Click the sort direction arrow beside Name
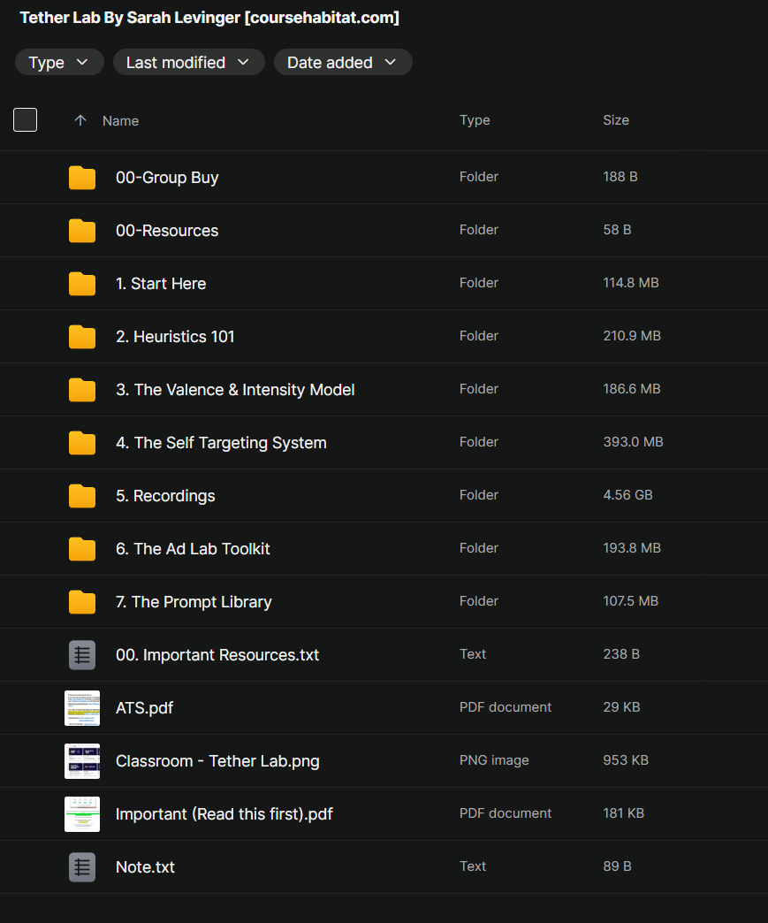768x923 pixels. pos(80,120)
